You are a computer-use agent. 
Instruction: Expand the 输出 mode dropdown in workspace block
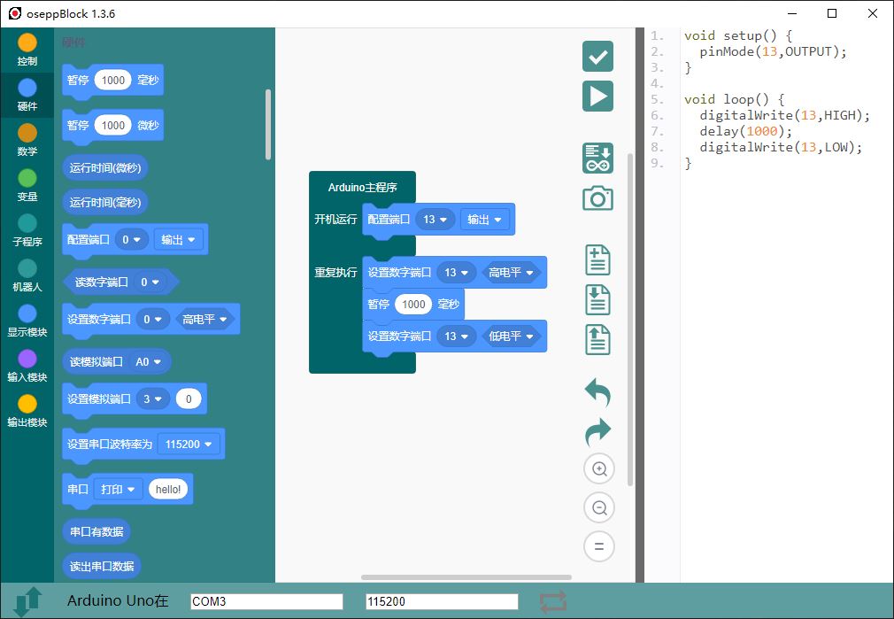pyautogui.click(x=484, y=220)
